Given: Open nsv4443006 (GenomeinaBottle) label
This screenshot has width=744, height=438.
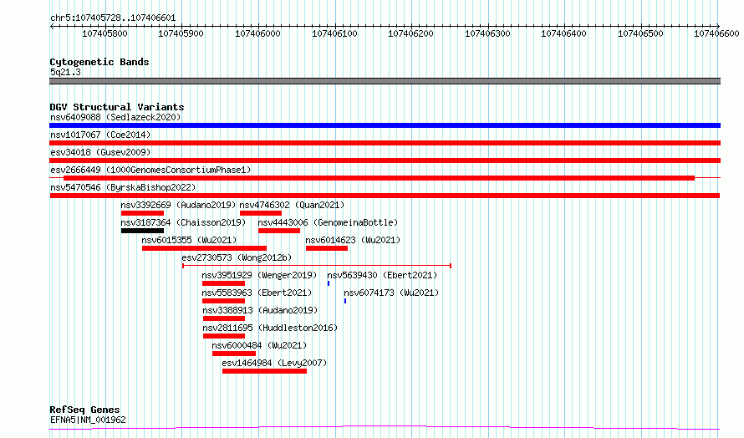Looking at the screenshot, I should tap(328, 222).
